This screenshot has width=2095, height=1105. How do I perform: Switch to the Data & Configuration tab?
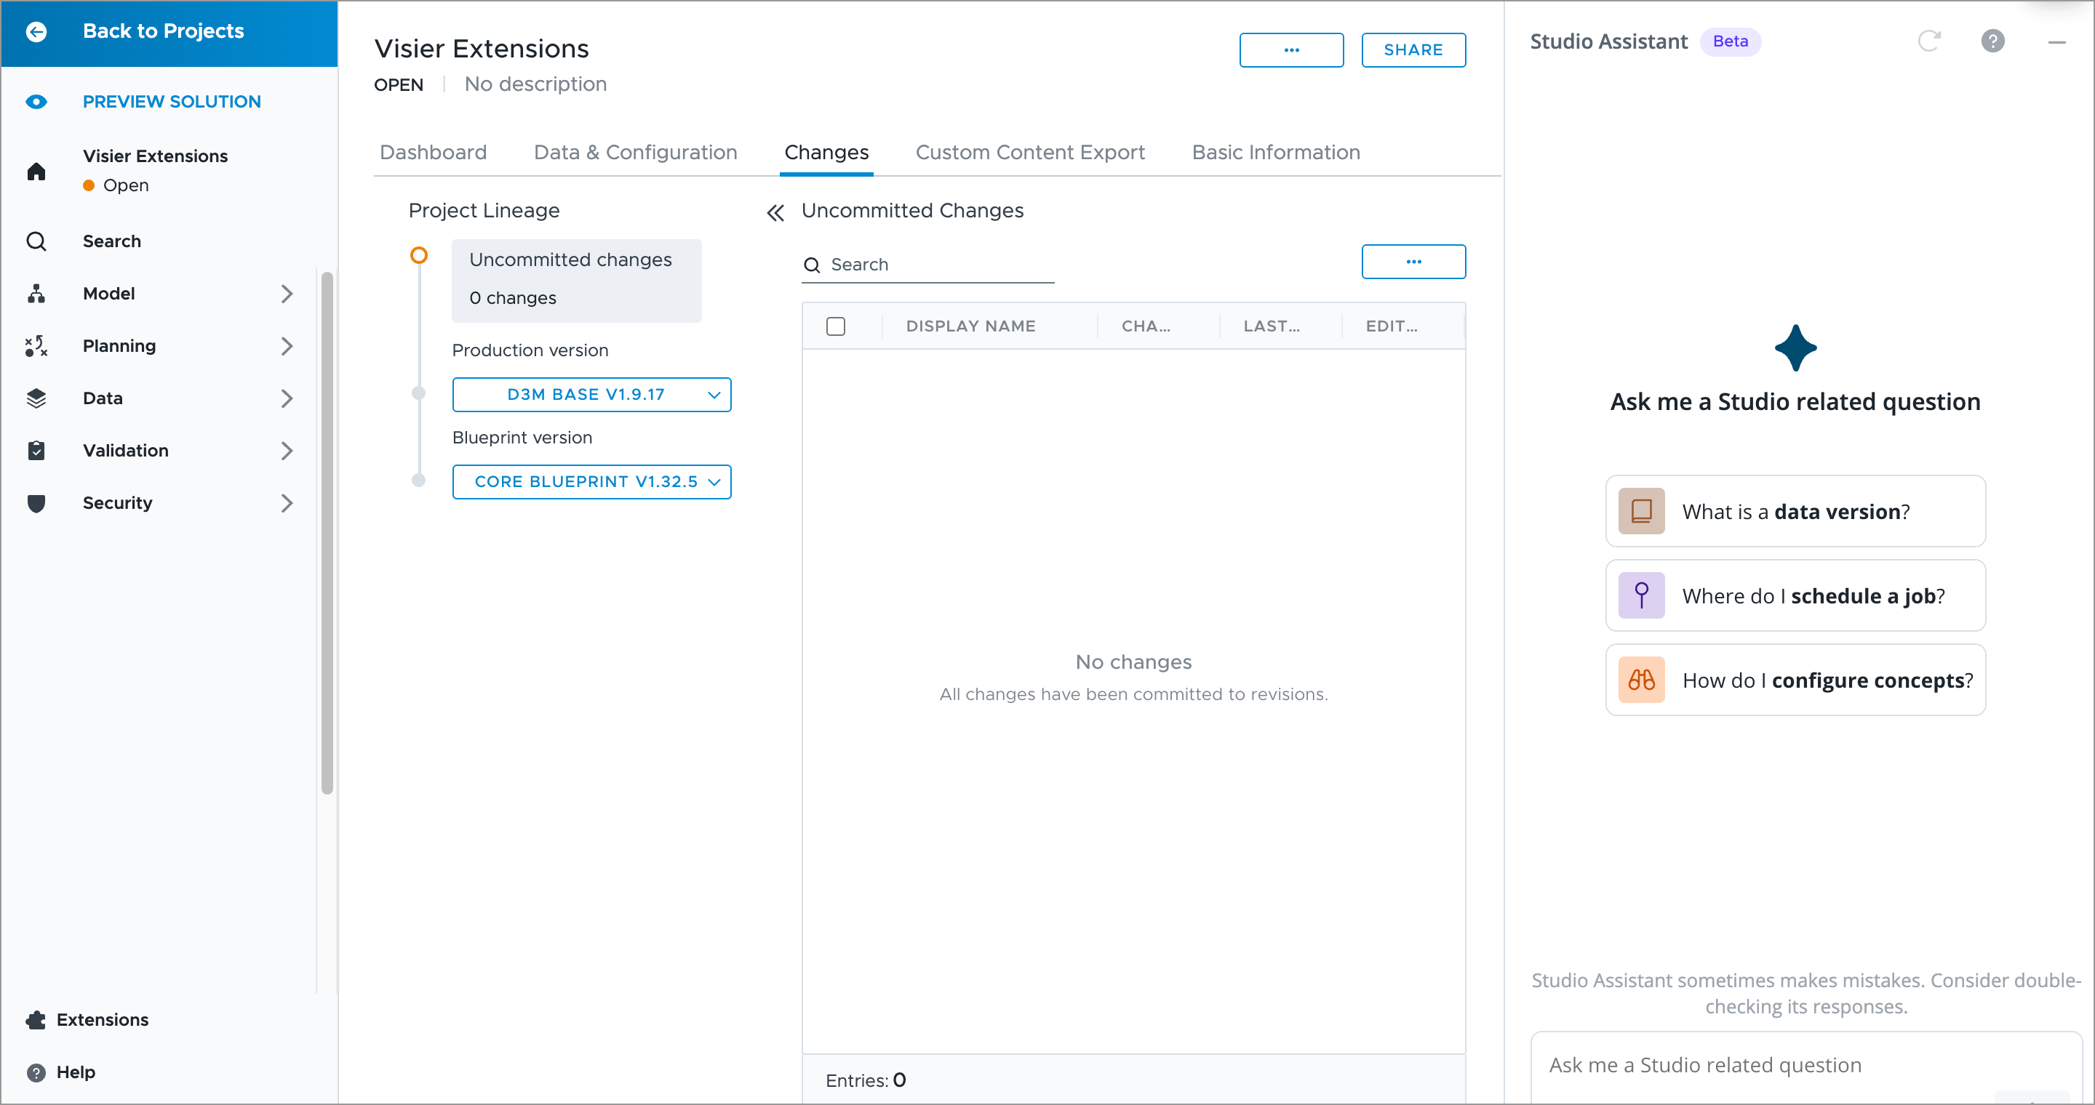point(635,153)
